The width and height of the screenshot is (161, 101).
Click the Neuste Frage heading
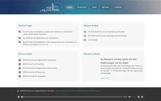point(25,26)
